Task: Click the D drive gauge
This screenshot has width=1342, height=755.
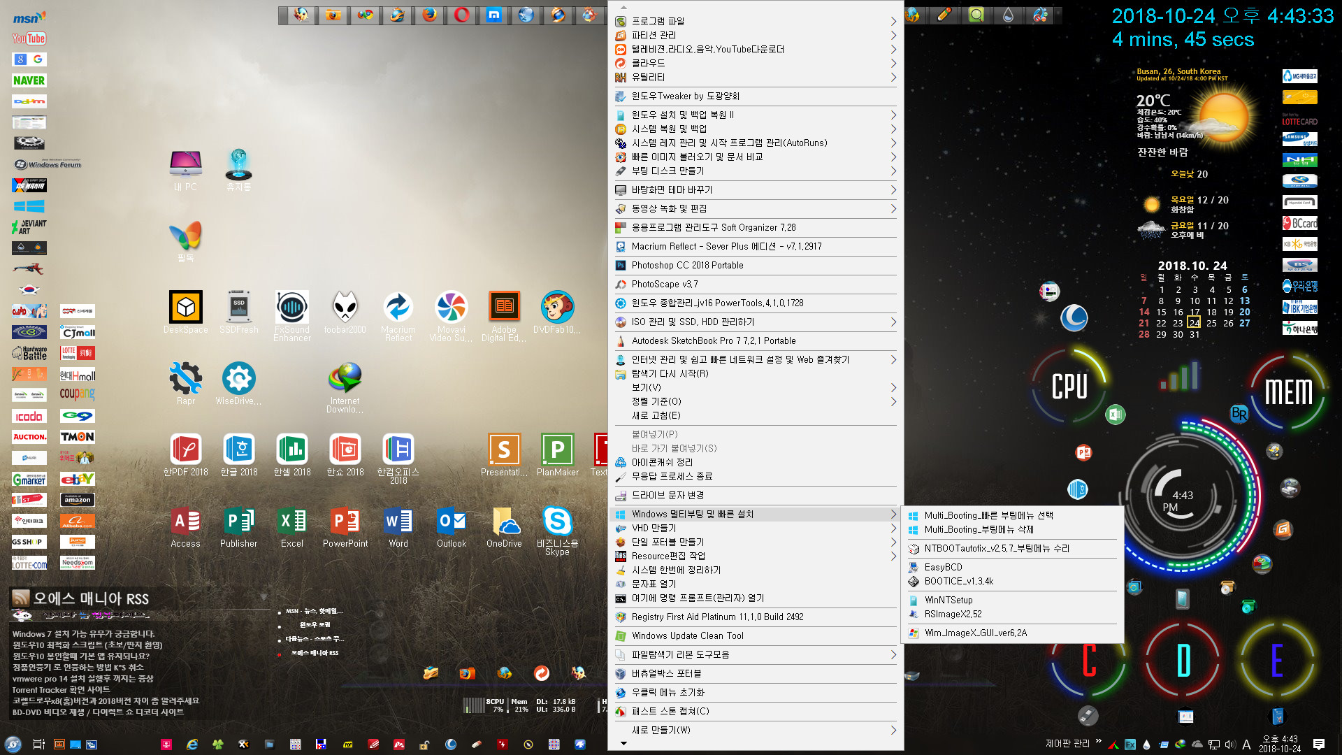Action: [x=1183, y=661]
